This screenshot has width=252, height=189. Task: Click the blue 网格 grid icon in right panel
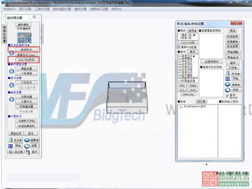coord(228,79)
